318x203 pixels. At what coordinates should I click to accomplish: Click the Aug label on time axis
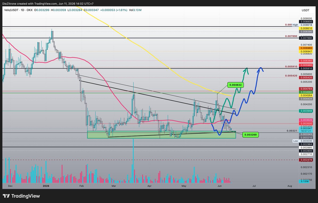point(290,186)
